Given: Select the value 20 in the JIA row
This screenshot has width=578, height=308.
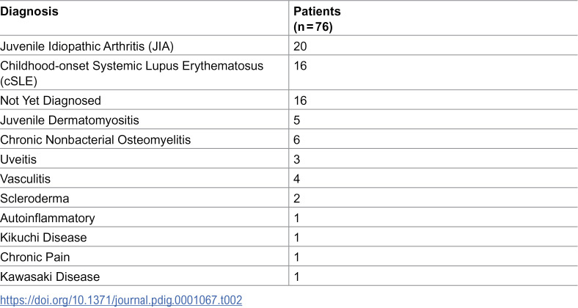Looking at the screenshot, I should pyautogui.click(x=300, y=46).
